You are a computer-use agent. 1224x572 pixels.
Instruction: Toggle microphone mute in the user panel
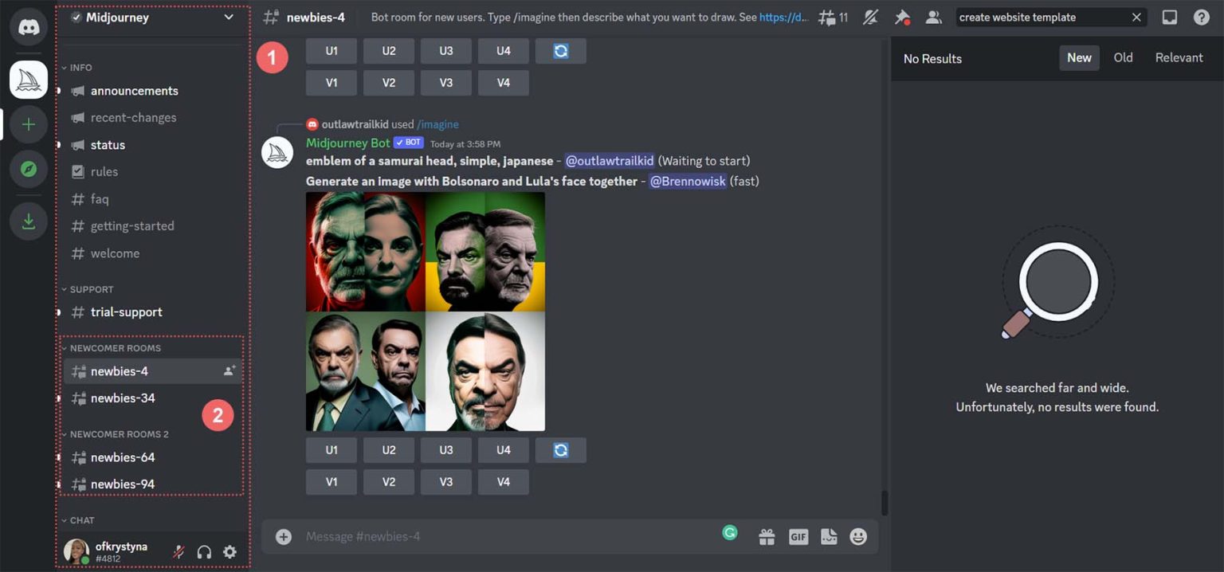click(178, 551)
